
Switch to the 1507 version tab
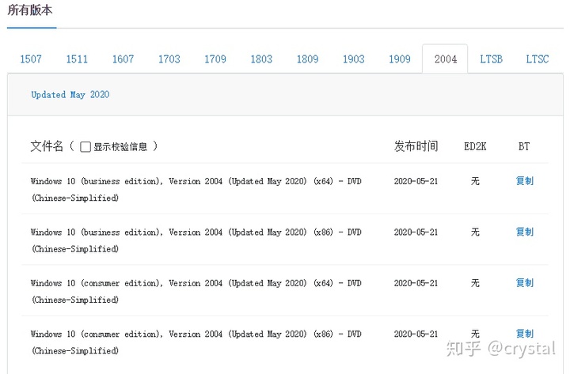coord(31,59)
